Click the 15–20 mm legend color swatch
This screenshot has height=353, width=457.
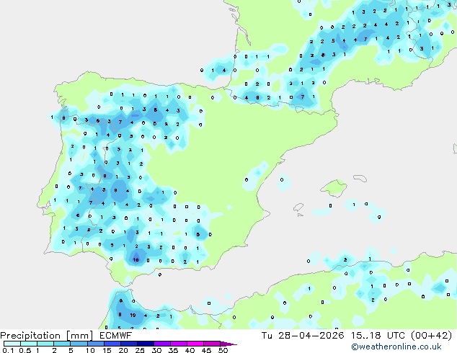pyautogui.click(x=112, y=344)
